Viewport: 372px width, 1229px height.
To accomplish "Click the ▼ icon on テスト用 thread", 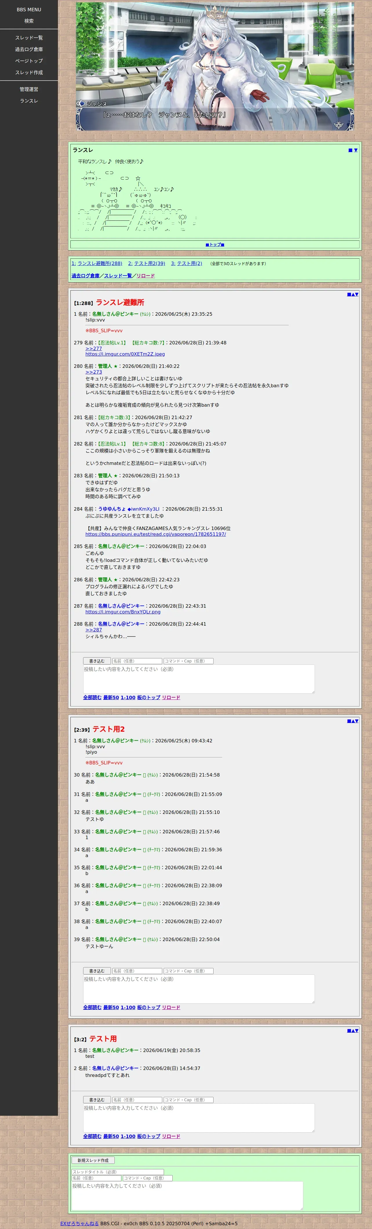I will click(x=357, y=1031).
